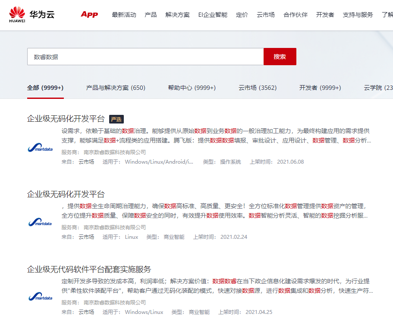This screenshot has height=323, width=393.
Task: Click the description starting with ，提供数据全生命周期
Action: coord(214,211)
